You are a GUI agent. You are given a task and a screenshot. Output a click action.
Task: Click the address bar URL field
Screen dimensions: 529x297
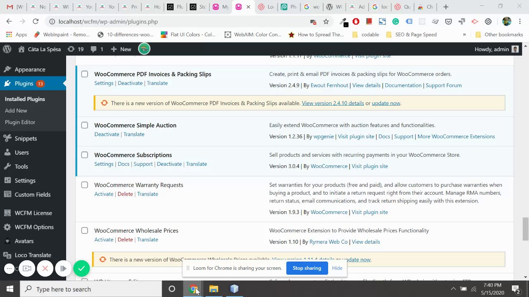[x=182, y=21]
